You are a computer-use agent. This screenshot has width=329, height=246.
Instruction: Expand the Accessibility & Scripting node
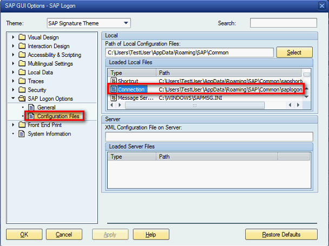point(13,55)
